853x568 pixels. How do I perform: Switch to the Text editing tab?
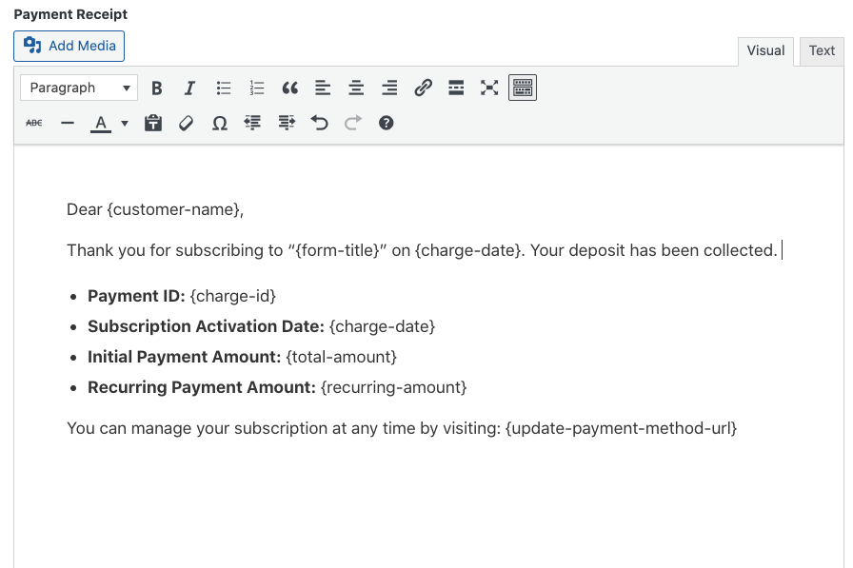(821, 50)
